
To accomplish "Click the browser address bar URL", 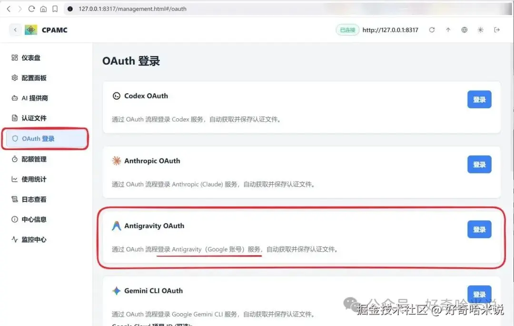I will (x=132, y=9).
